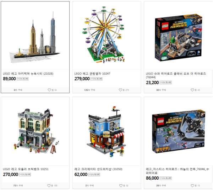Screen dimensions: 213x190
Task: Click the 86,000 price on the 76046 set
Action: click(152, 178)
